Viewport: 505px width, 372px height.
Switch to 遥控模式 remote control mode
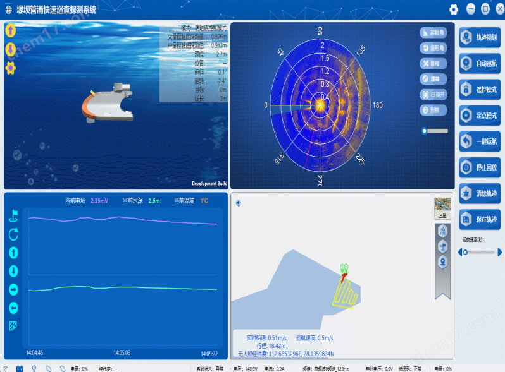[x=480, y=90]
